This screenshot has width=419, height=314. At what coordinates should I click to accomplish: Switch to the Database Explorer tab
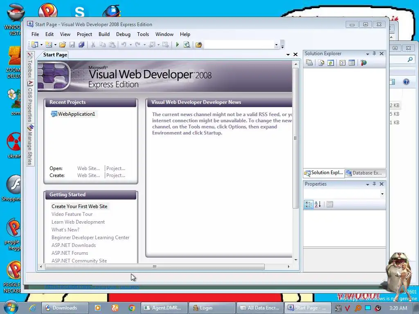365,173
